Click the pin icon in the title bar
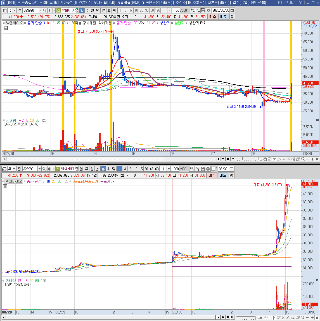 click(x=291, y=3)
